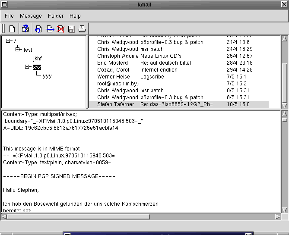Click the check mail envelope icon
Screen dimensions: 289x235
[x=25, y=29]
